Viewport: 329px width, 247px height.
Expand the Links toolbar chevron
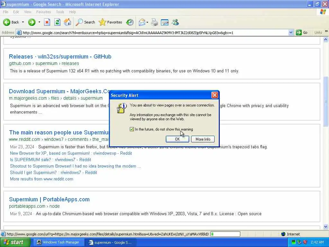[x=326, y=31]
